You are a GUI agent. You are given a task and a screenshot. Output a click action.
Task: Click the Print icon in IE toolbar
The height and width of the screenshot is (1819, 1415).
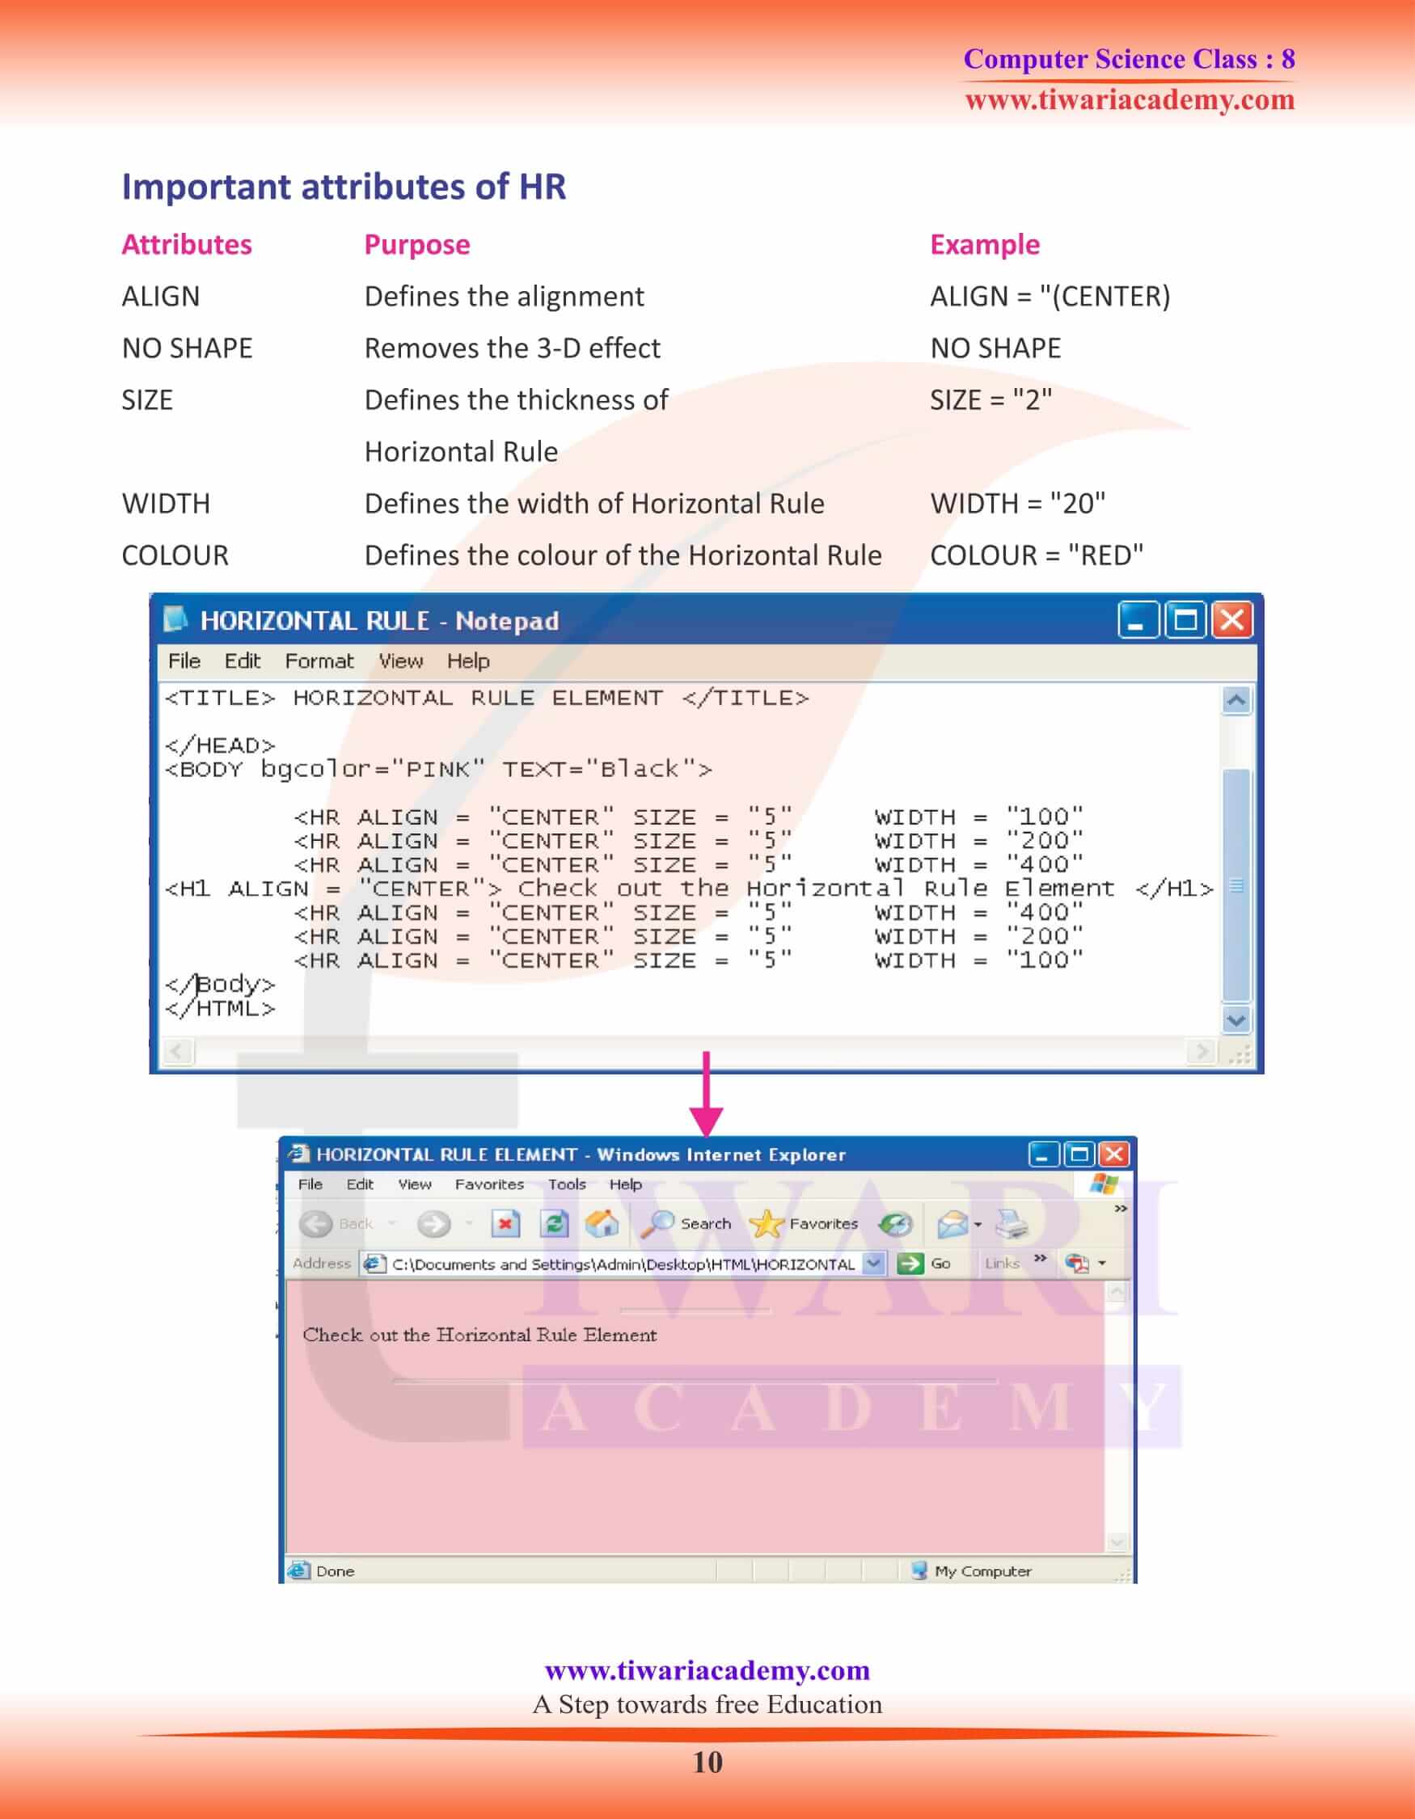(1012, 1223)
